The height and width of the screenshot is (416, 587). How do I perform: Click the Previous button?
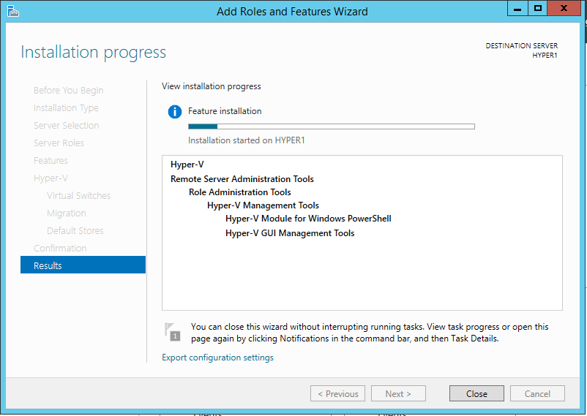pyautogui.click(x=337, y=393)
